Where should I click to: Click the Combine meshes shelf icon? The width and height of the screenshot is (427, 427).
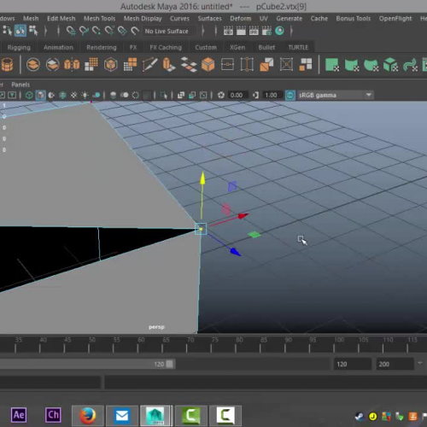pos(33,65)
